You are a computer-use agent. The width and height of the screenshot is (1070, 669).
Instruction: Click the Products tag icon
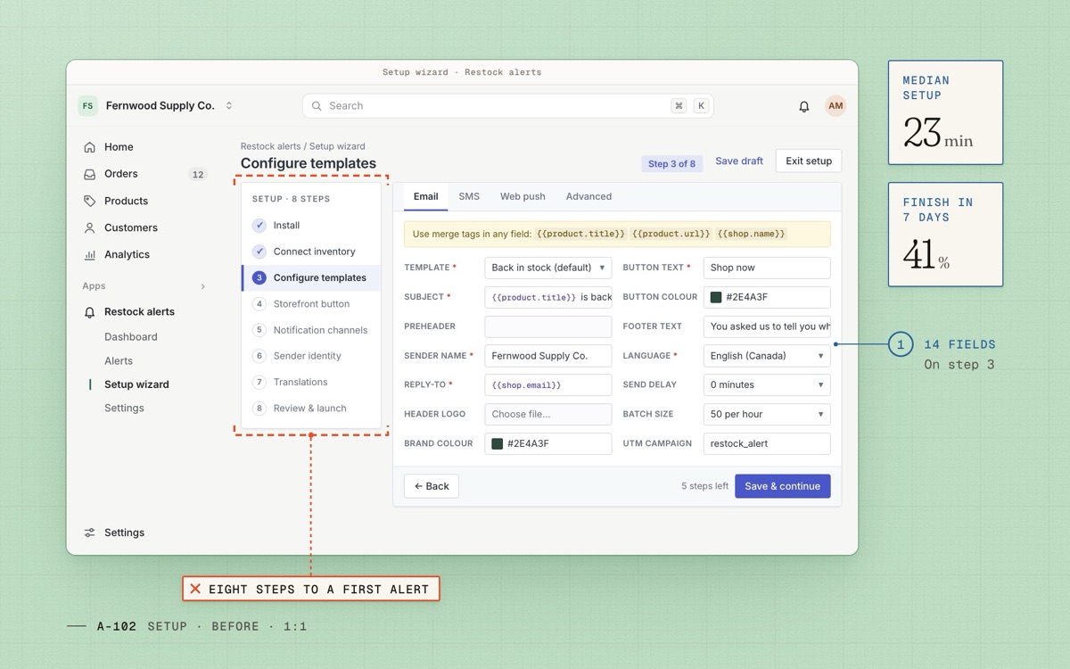pos(89,201)
